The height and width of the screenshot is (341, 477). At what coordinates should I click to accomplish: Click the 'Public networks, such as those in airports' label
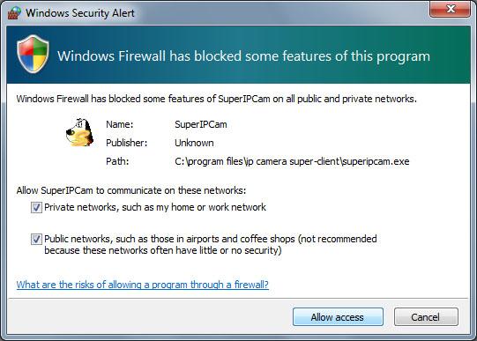tap(211, 245)
